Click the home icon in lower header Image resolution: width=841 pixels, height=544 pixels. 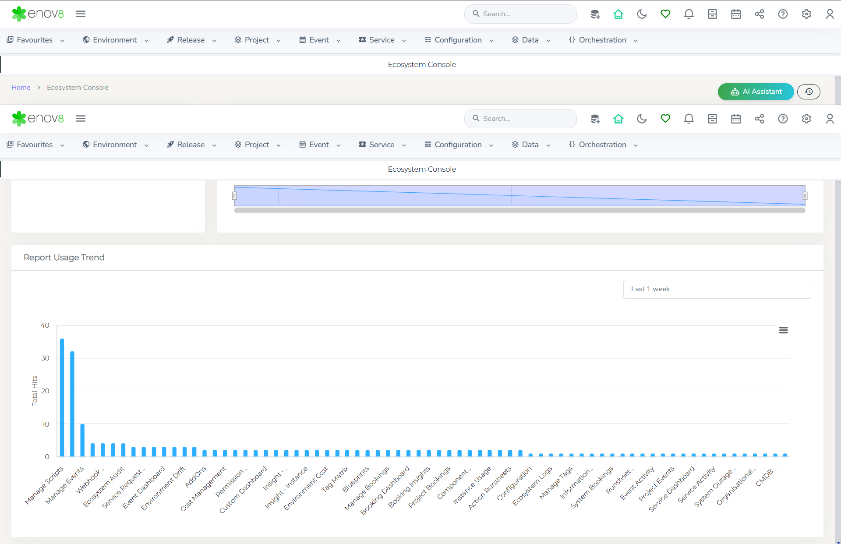pos(618,119)
